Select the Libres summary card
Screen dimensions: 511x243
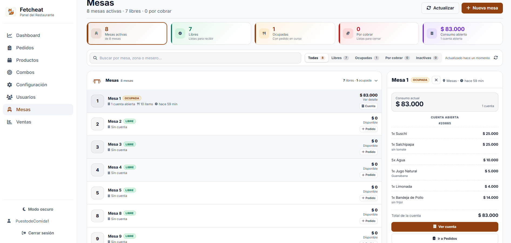(x=211, y=33)
